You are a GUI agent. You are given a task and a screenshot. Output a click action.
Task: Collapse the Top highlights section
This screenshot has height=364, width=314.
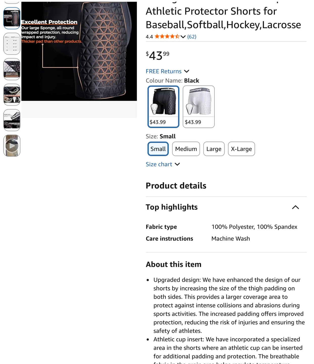coord(296,207)
